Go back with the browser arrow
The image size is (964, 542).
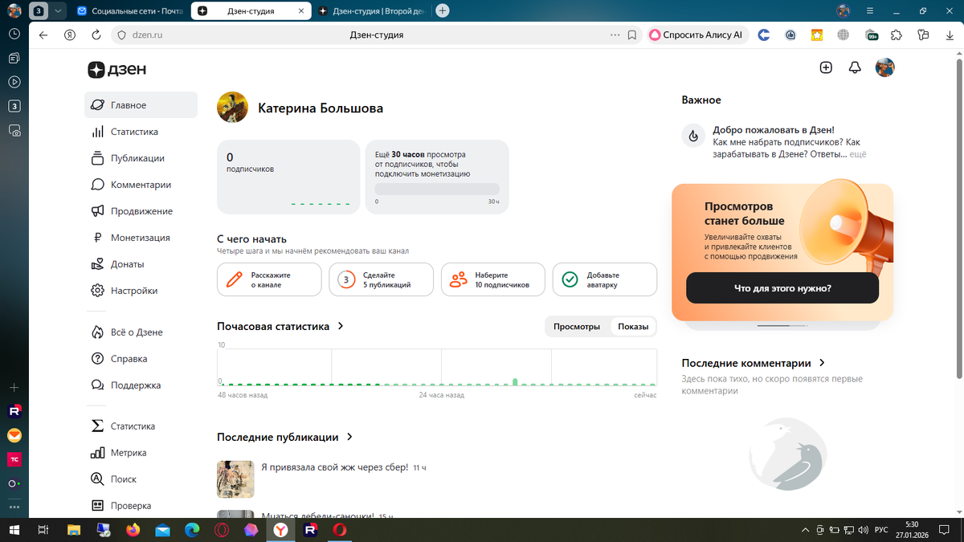[43, 35]
